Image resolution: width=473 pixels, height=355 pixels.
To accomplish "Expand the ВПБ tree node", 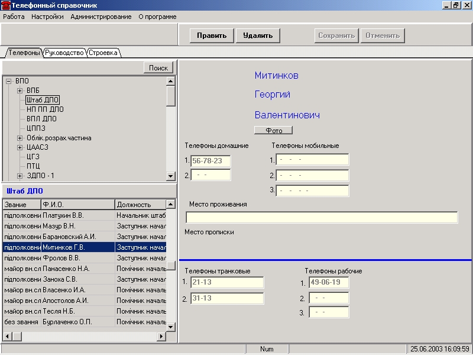I will pyautogui.click(x=20, y=91).
